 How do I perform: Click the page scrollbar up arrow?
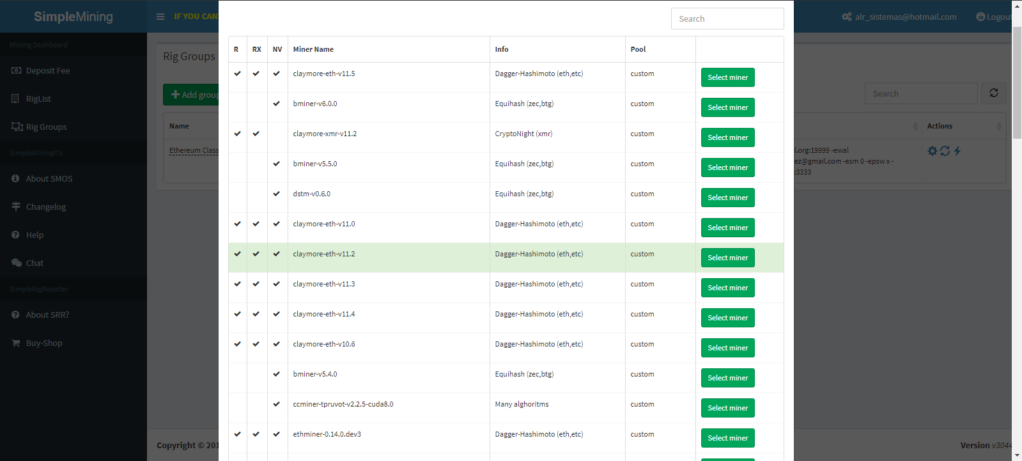tap(1017, 5)
